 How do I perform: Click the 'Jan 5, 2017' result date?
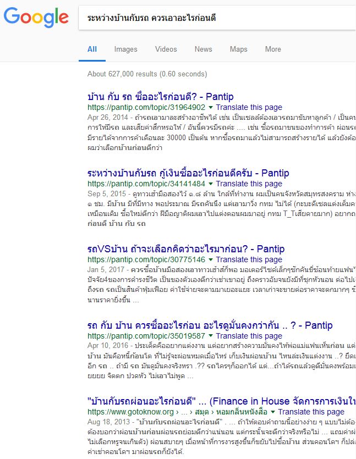[106, 269]
